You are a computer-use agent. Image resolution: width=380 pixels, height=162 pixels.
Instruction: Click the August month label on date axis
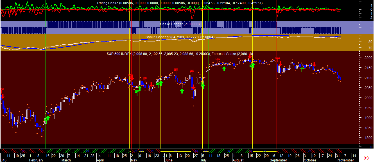[x=239, y=160]
